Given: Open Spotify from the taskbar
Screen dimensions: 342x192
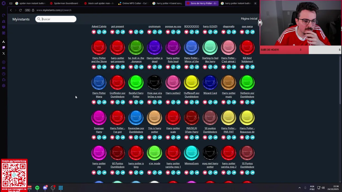Looking at the screenshot, I should 37,188.
